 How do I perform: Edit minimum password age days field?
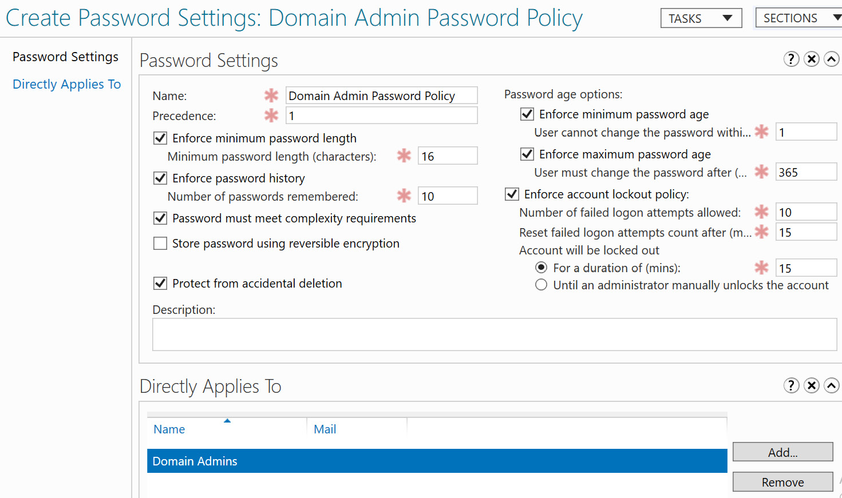click(x=806, y=132)
